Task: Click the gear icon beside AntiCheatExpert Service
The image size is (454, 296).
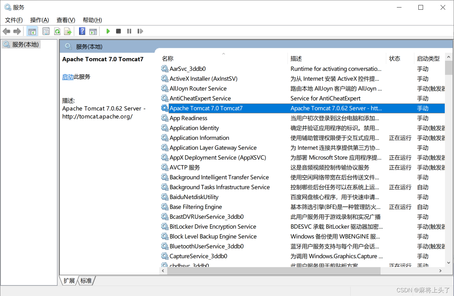Action: (x=165, y=98)
